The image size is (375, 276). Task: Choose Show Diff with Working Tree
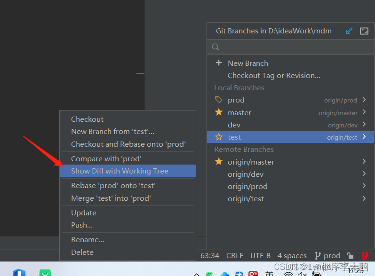[x=128, y=171]
